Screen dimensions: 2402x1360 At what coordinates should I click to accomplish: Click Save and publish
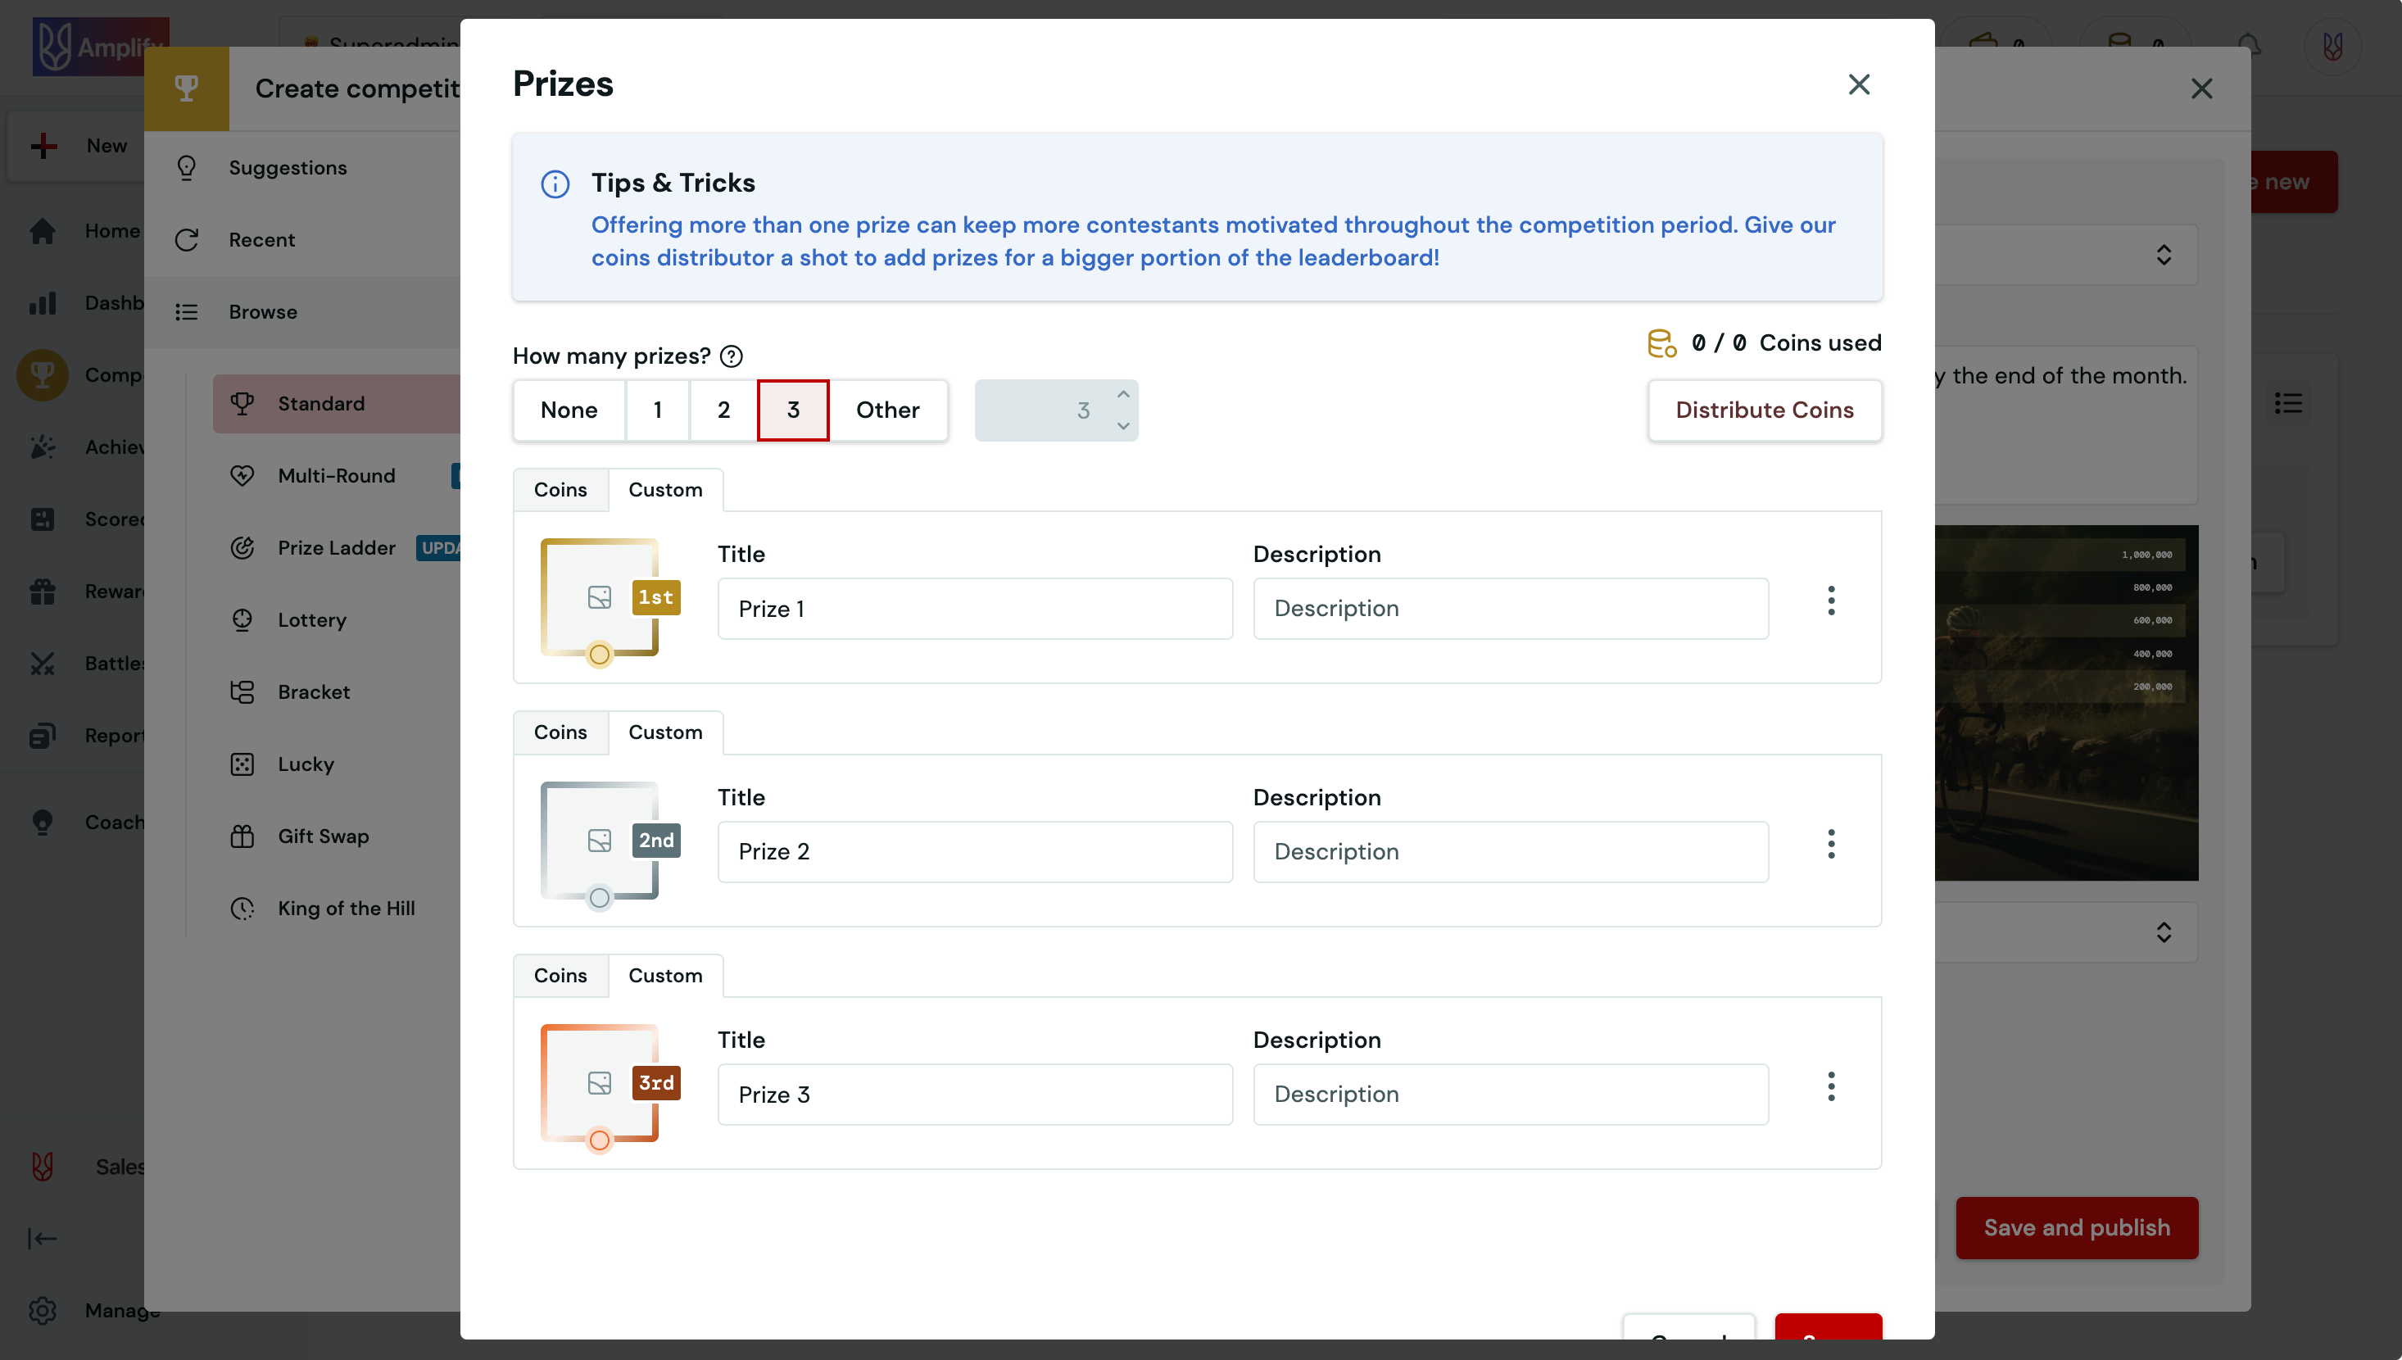pyautogui.click(x=2076, y=1227)
